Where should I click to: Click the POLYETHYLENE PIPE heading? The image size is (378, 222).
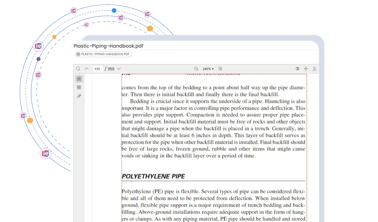153,176
